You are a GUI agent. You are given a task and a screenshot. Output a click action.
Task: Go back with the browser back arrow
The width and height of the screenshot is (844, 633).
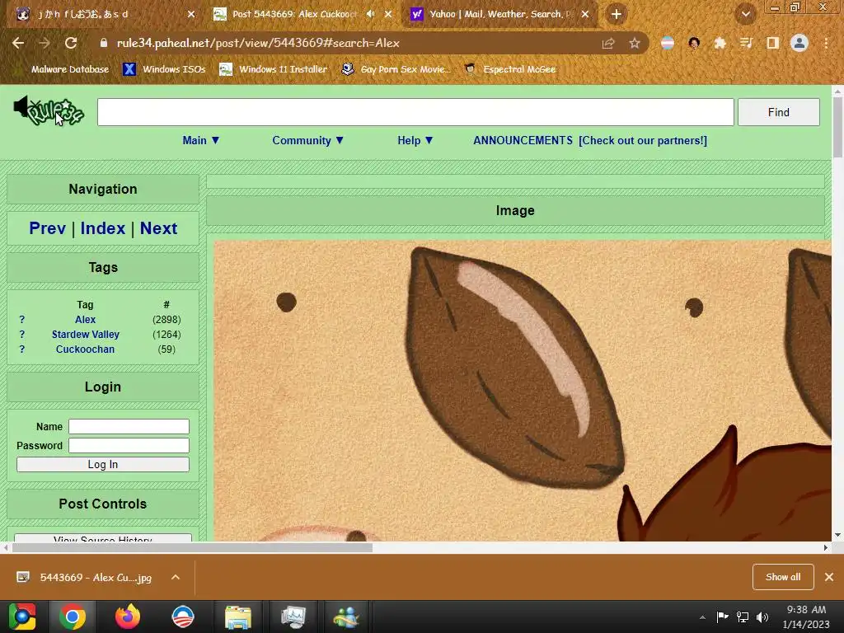coord(18,43)
